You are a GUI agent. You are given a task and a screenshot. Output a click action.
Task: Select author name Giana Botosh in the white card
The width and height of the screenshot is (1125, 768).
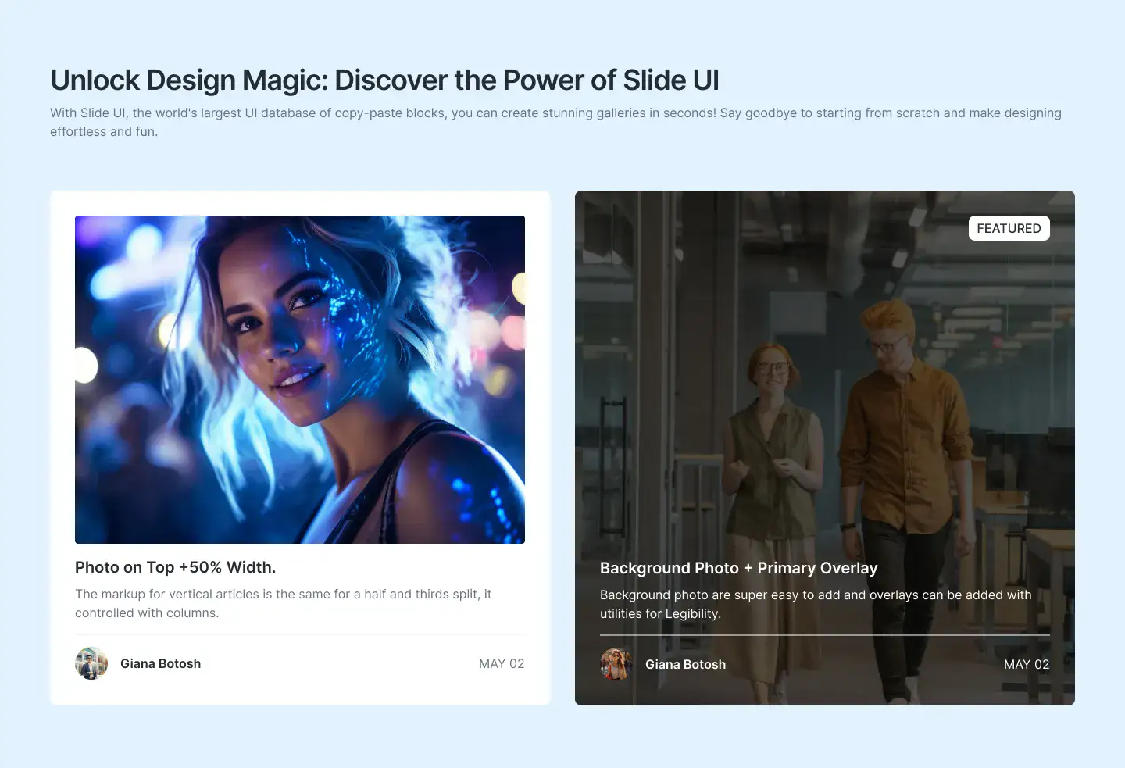coord(160,663)
